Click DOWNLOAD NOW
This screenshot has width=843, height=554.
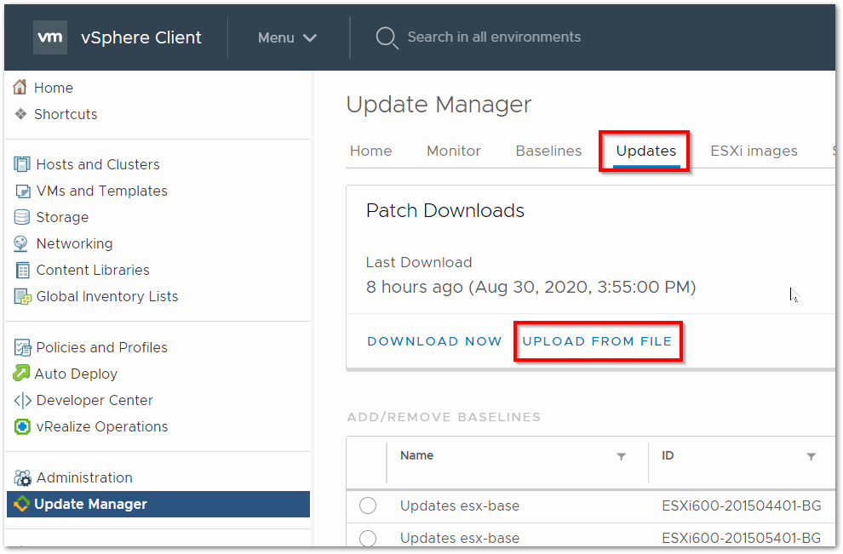(434, 341)
